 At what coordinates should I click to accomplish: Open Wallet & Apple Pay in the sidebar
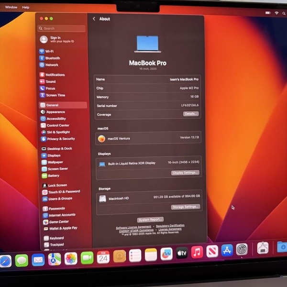point(61,229)
